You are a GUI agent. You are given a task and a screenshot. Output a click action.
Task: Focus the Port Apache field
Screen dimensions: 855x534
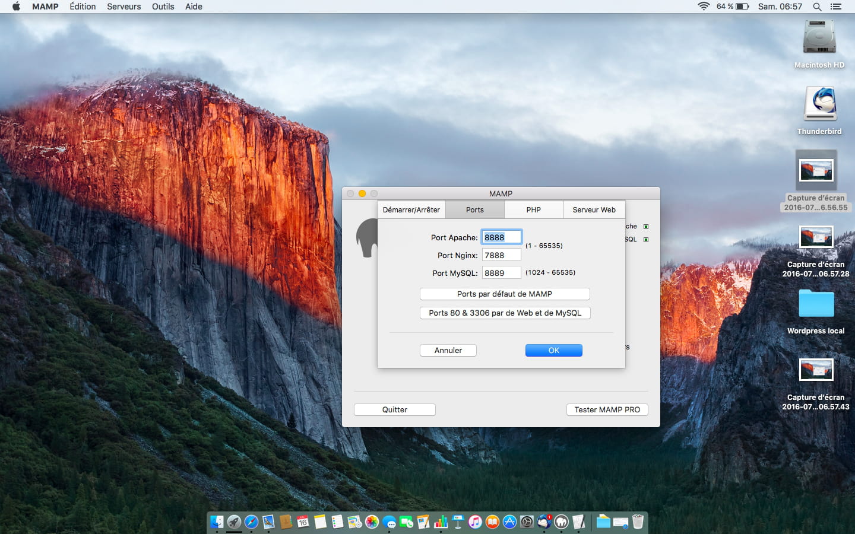(502, 237)
